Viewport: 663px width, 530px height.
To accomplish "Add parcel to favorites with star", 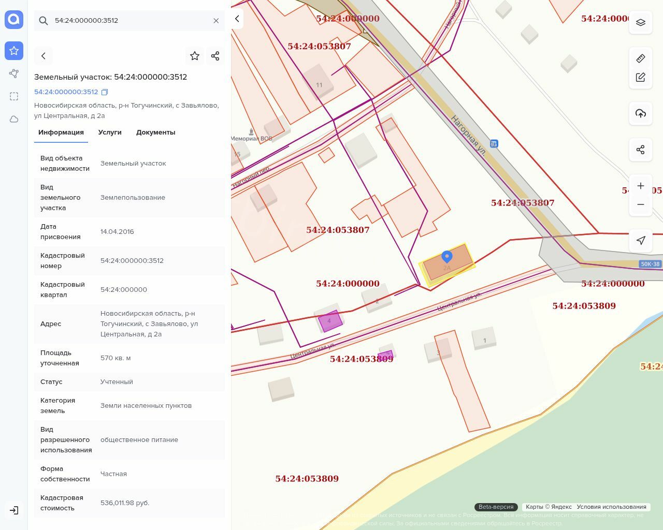I will (x=195, y=56).
